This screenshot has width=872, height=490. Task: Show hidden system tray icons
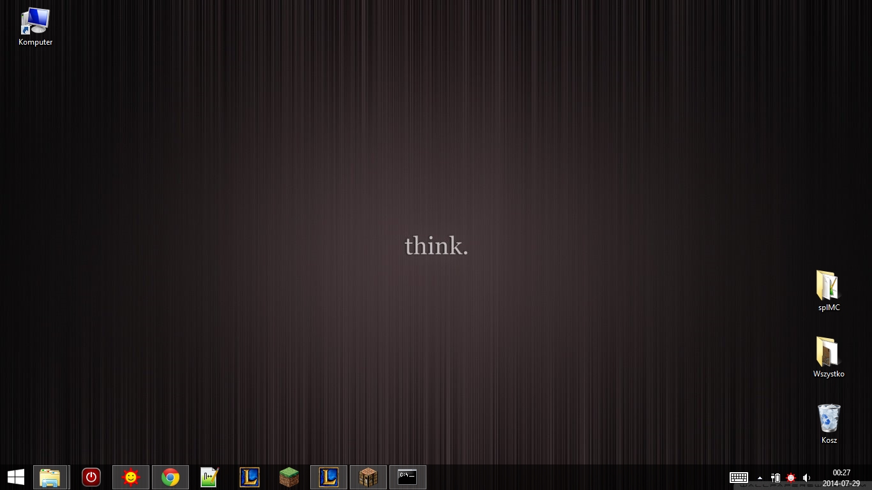pos(760,477)
